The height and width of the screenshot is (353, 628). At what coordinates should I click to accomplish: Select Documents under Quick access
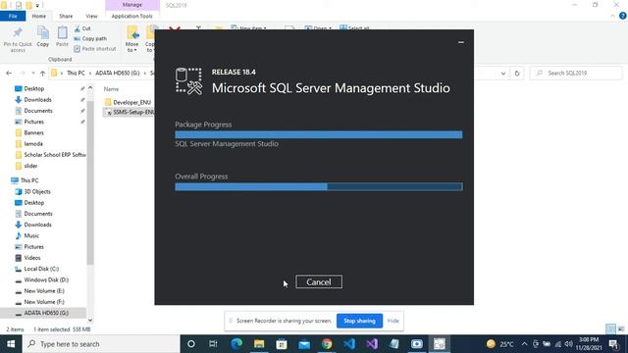[x=38, y=111]
